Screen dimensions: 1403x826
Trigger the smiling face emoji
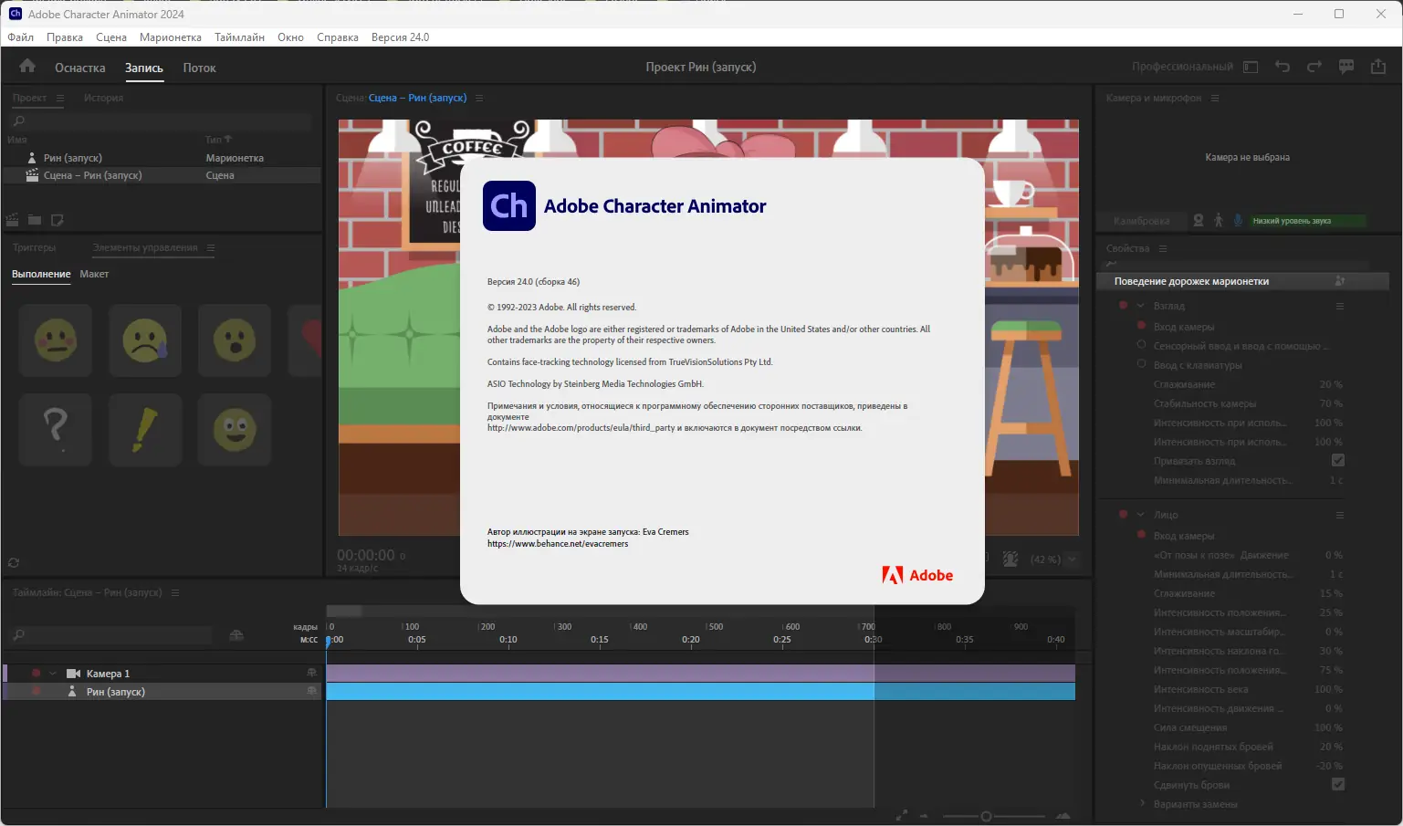coord(235,430)
